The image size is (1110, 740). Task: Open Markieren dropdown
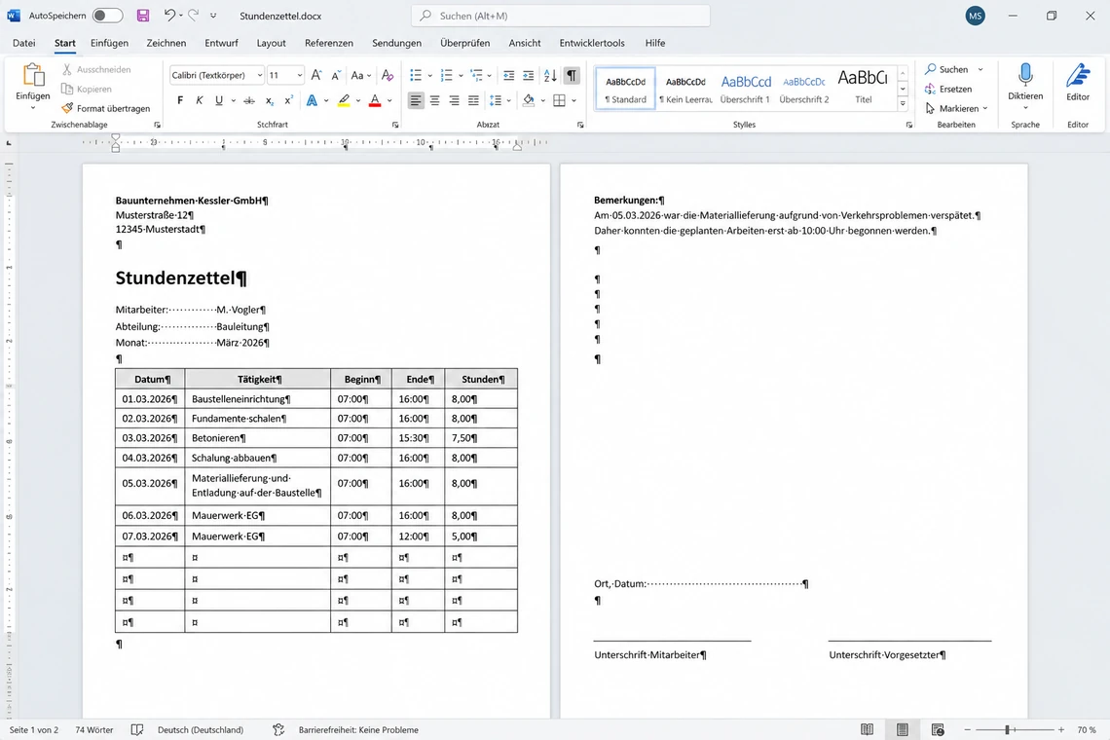[956, 108]
